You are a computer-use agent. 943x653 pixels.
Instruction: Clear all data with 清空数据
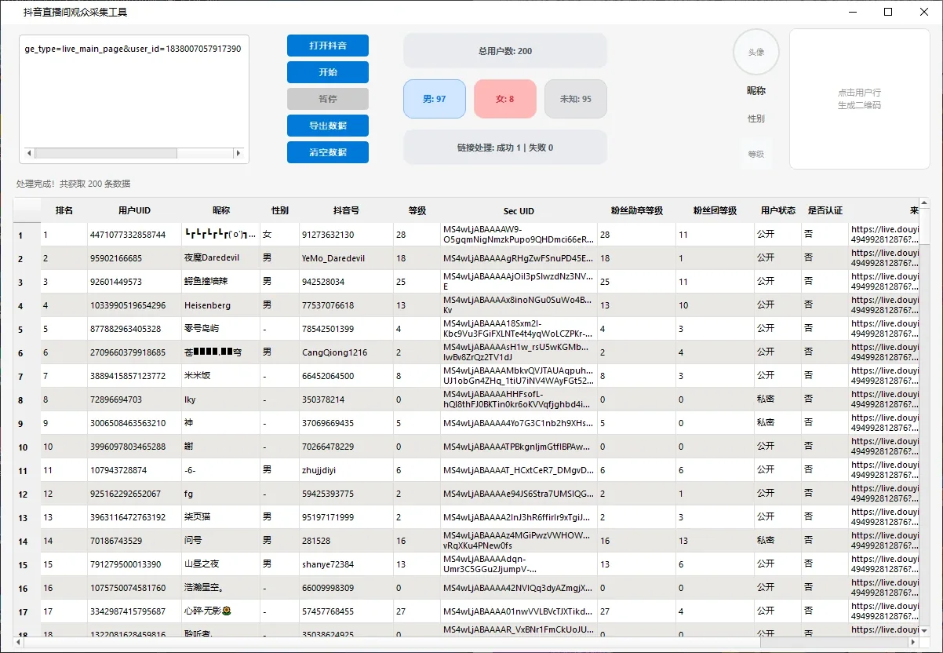click(x=328, y=152)
